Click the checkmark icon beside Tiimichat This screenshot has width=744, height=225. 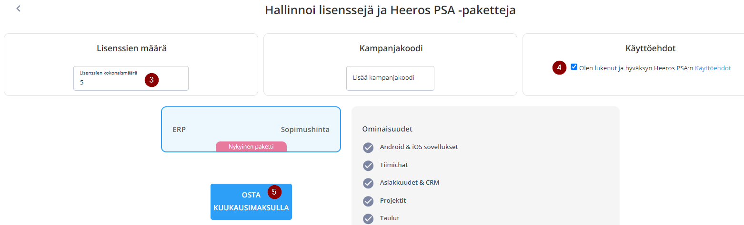tap(368, 165)
